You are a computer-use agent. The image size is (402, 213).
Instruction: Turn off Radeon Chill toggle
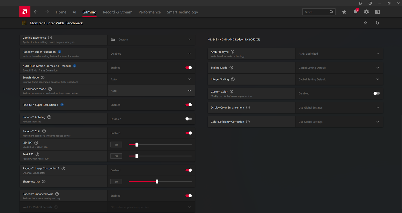189,133
